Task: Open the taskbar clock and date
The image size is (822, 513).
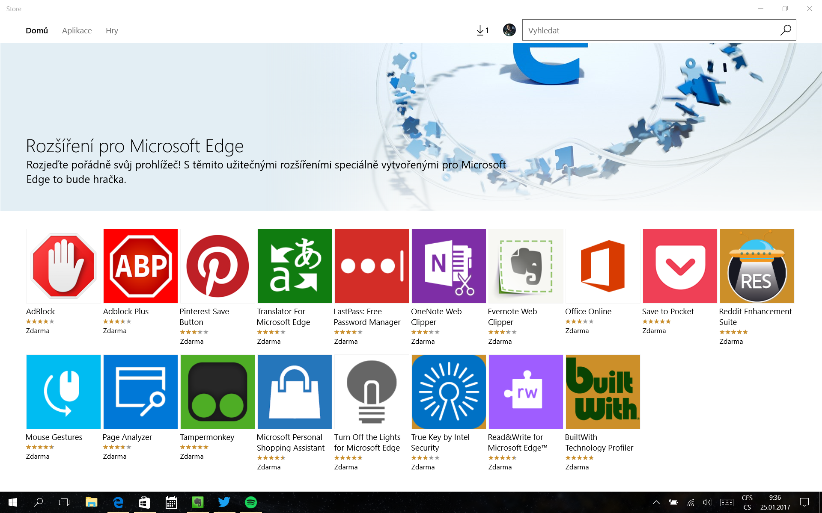Action: [775, 502]
